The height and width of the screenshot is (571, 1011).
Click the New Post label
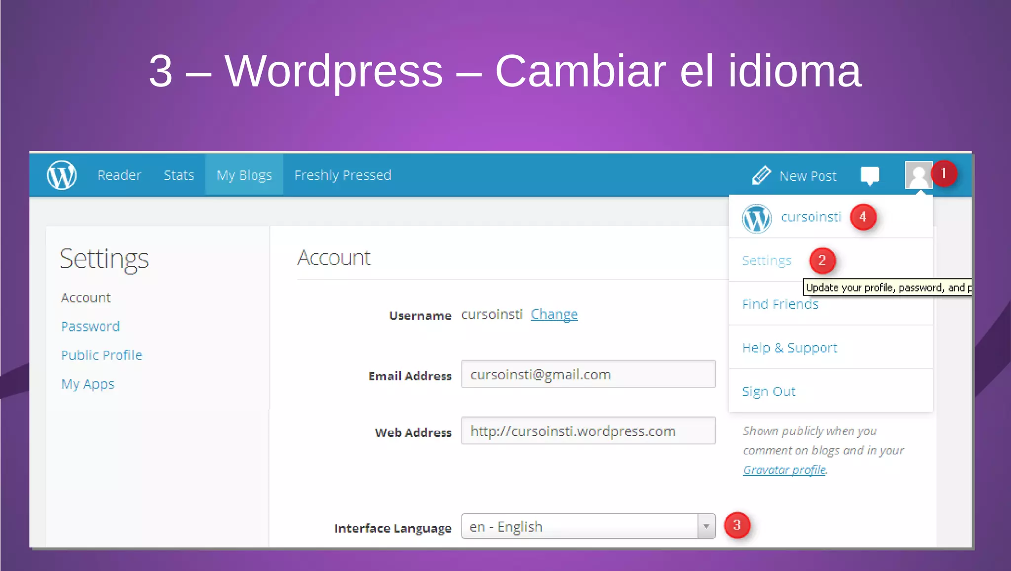tap(808, 176)
